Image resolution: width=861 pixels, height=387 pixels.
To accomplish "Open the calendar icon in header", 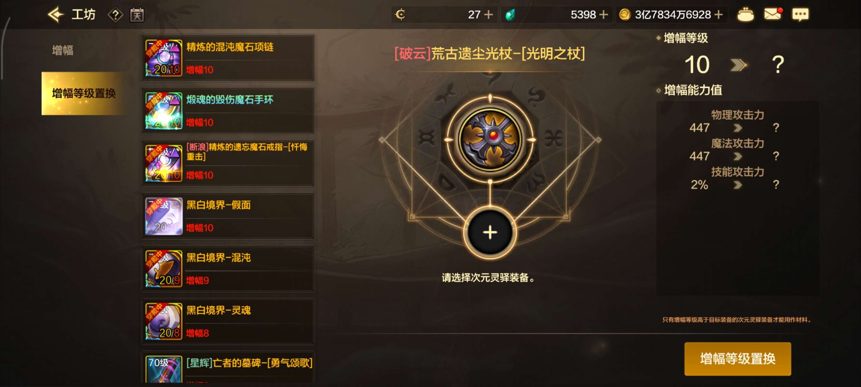I will coord(137,15).
